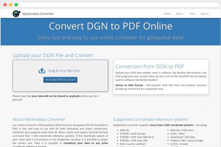Screen dimensions: 221x147
Task: Click the red close window button
Action: click(5, 5)
